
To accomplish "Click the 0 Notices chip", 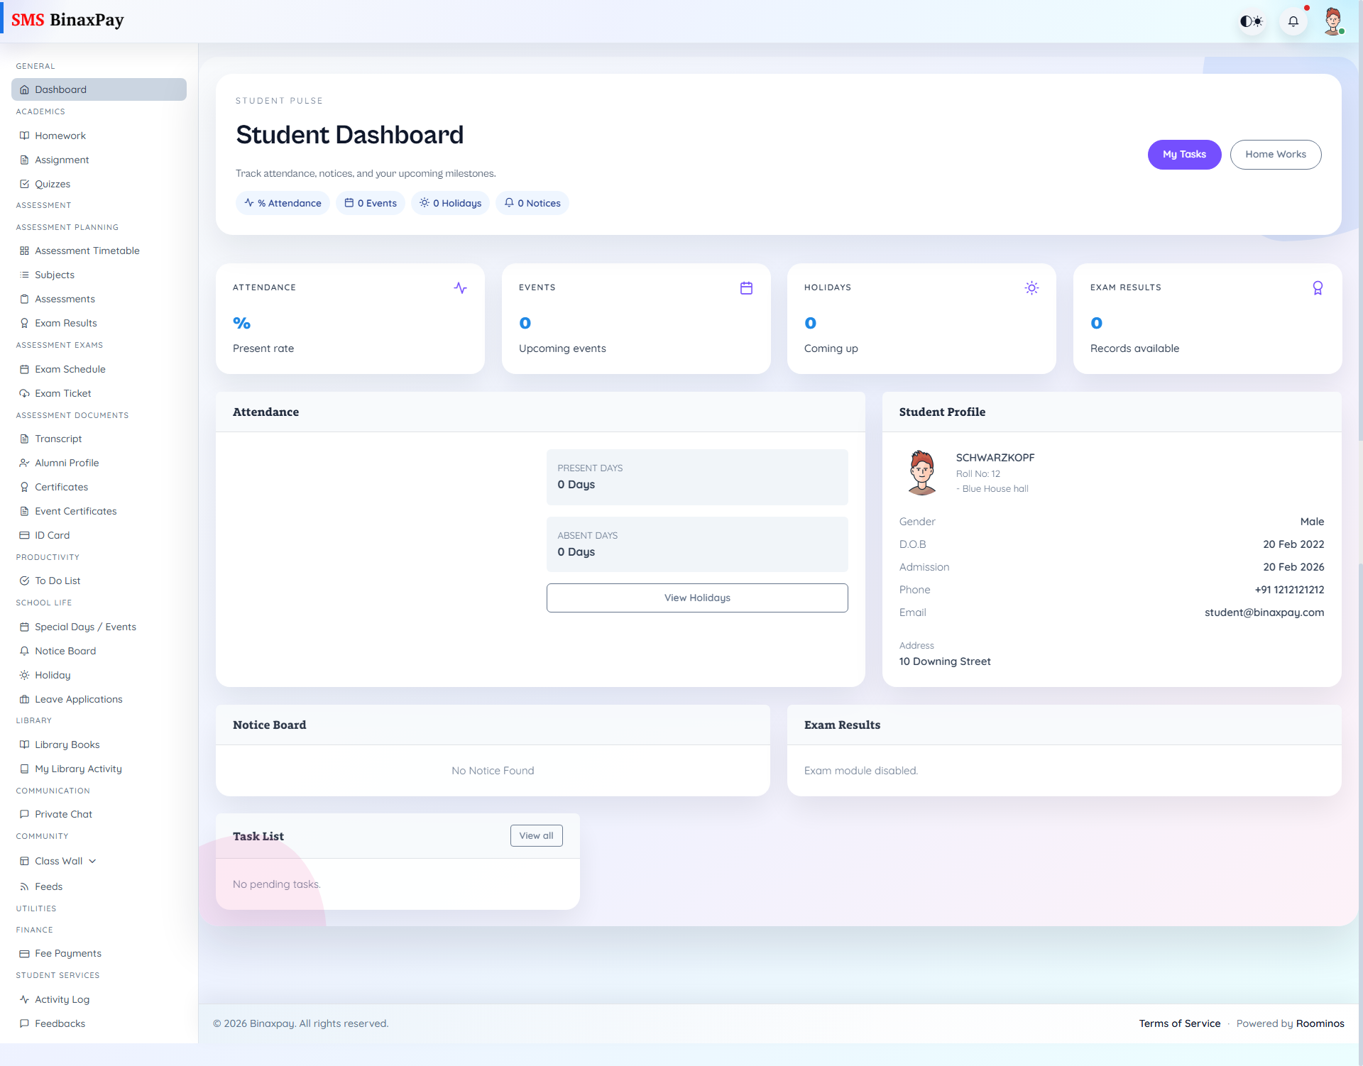I will (x=532, y=203).
